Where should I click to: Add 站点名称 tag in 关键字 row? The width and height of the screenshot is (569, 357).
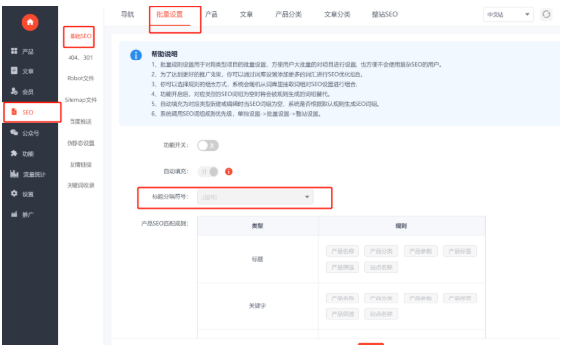click(x=381, y=314)
